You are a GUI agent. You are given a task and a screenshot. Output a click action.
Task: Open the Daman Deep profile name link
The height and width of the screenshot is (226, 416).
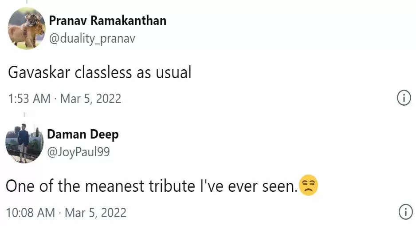[x=83, y=134]
